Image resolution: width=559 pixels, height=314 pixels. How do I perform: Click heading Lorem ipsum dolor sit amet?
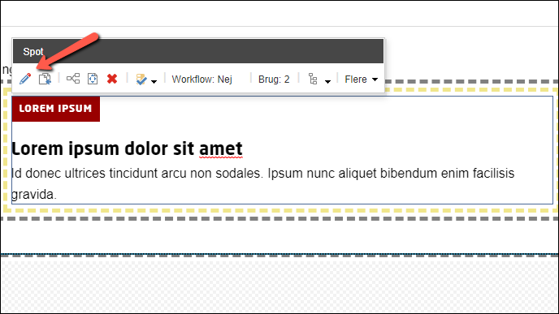pyautogui.click(x=127, y=148)
